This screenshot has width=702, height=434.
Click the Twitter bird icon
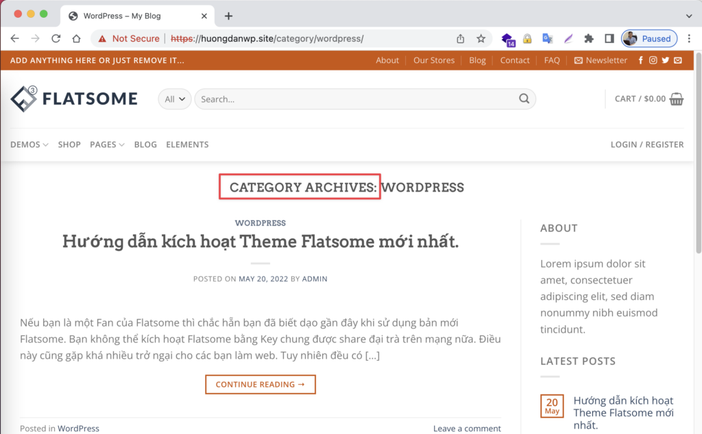pyautogui.click(x=665, y=60)
